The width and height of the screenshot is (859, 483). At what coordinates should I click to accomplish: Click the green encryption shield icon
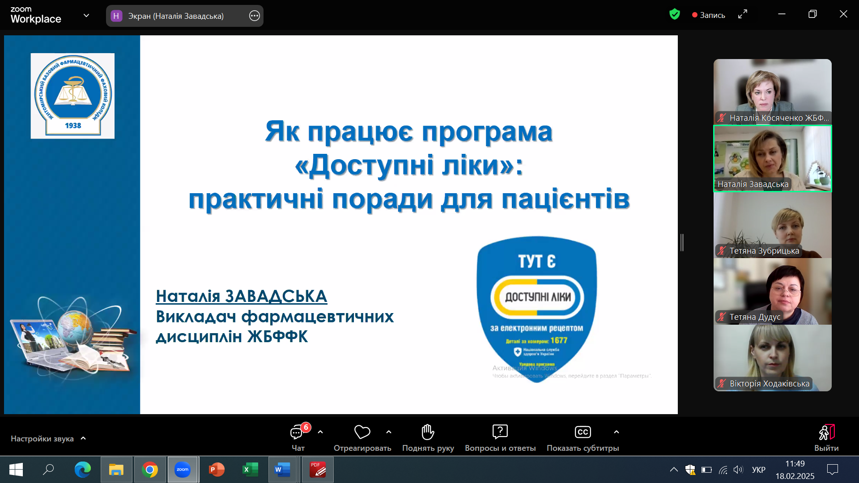tap(674, 15)
